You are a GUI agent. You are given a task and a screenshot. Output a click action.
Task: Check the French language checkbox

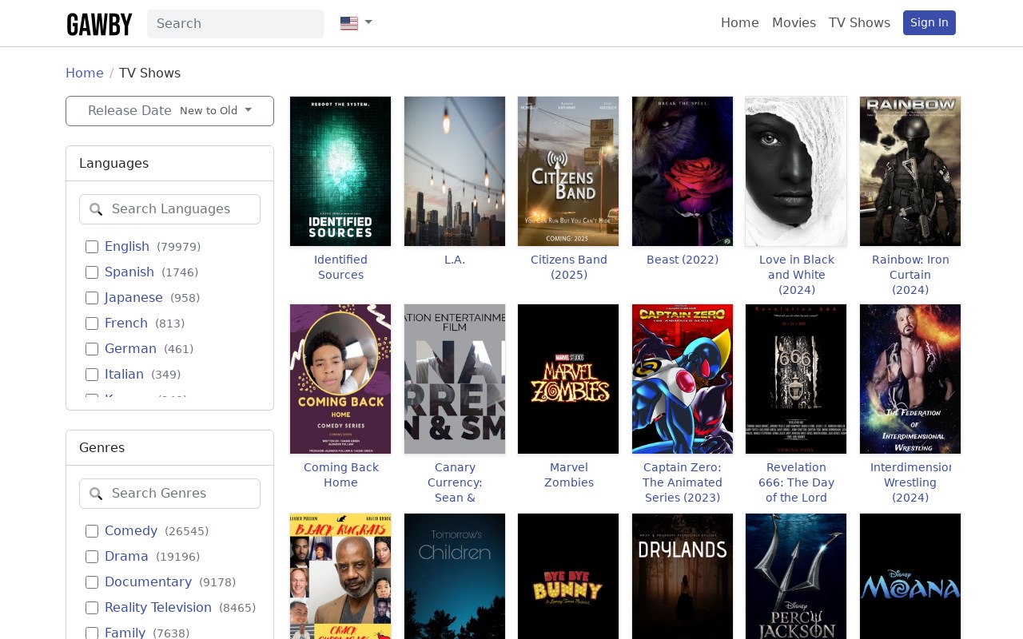point(92,323)
